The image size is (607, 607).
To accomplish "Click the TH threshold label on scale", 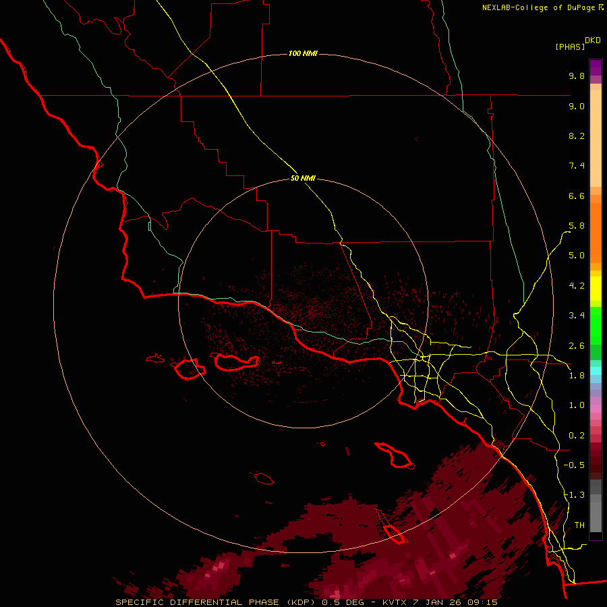I will (579, 525).
